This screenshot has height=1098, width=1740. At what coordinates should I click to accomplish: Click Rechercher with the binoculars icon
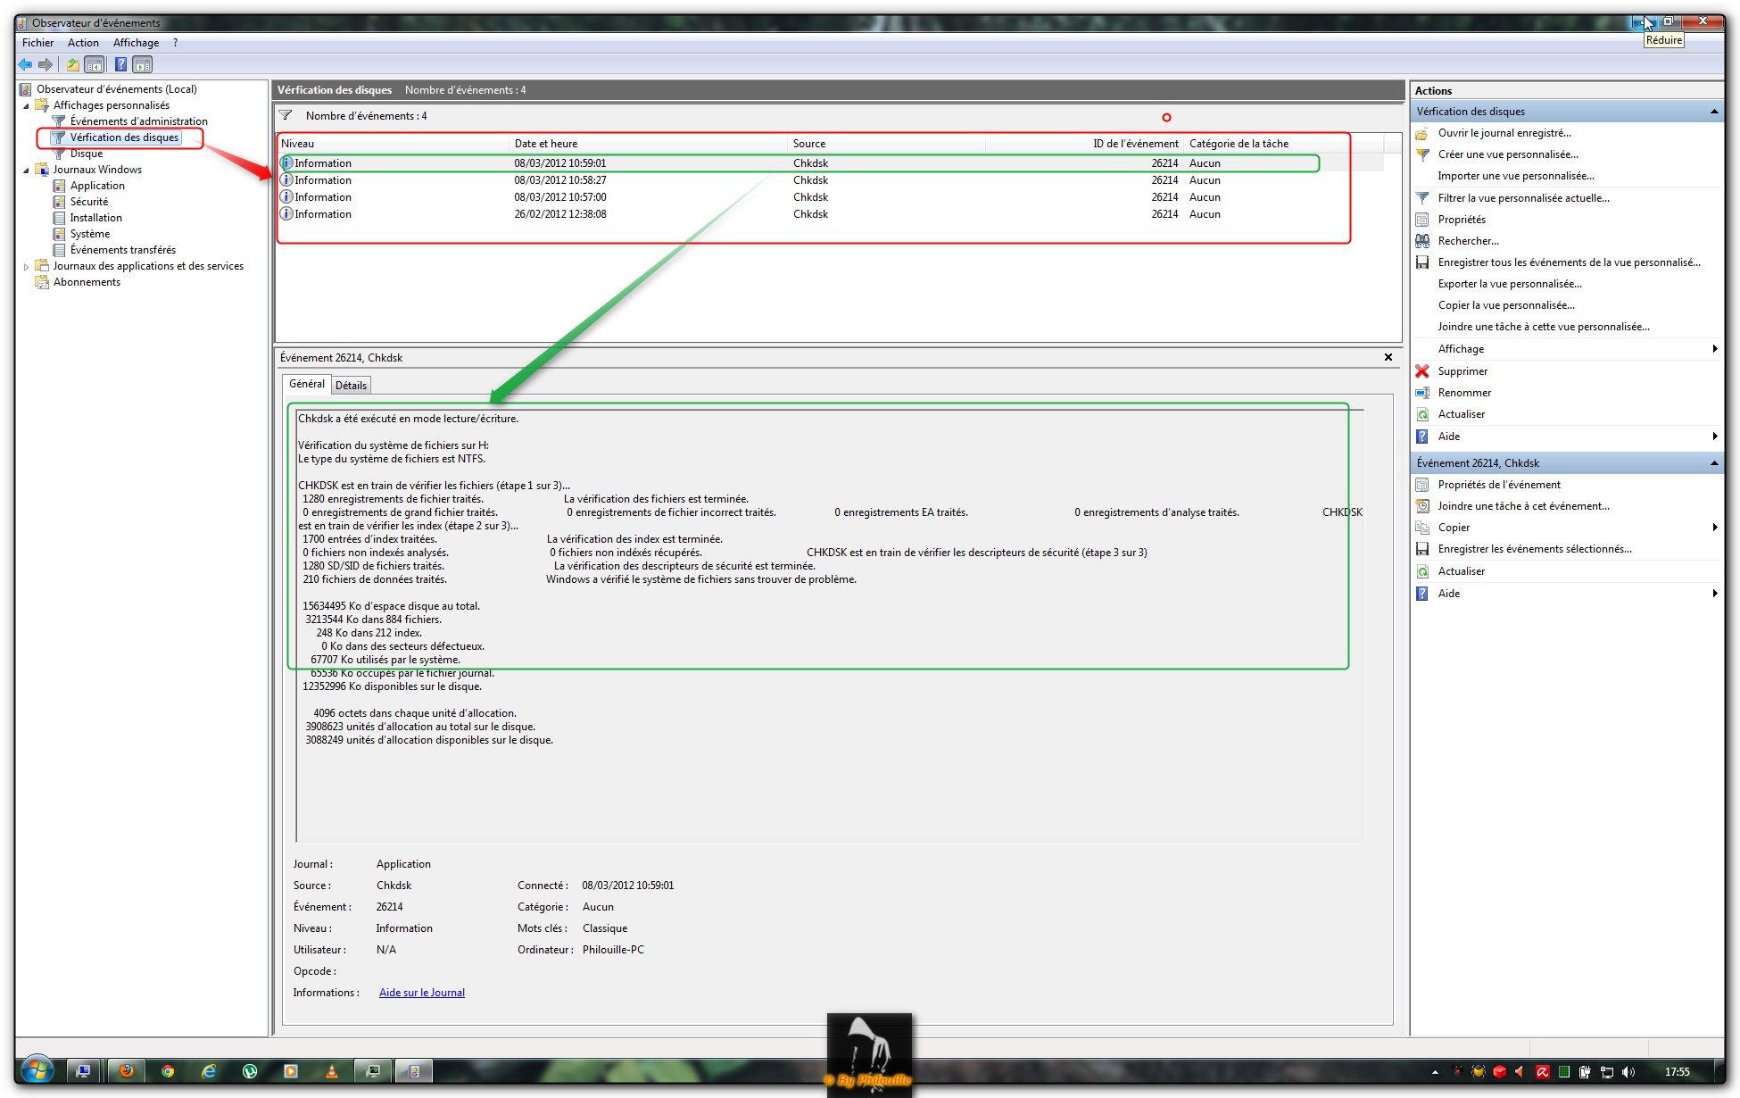pyautogui.click(x=1467, y=241)
